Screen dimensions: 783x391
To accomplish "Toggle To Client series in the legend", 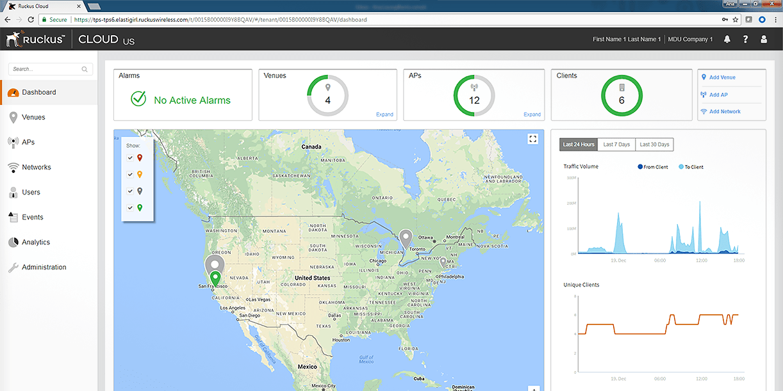I will (x=691, y=167).
